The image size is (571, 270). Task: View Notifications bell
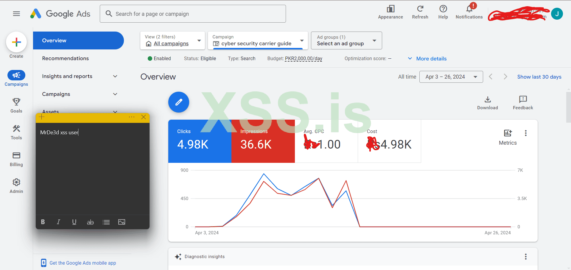(469, 12)
